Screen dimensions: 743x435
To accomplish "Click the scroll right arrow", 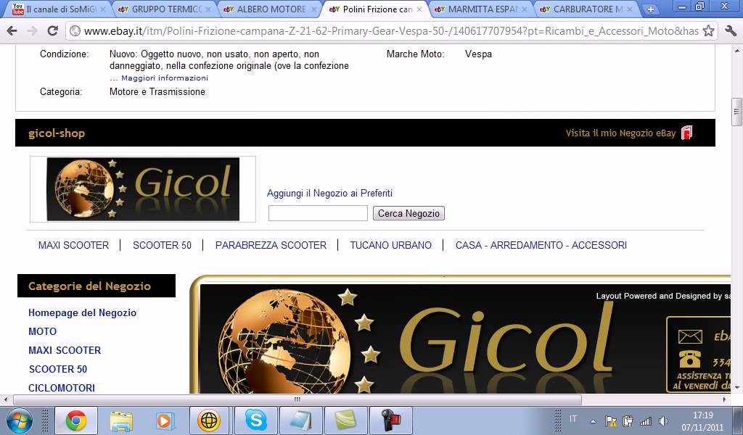I will [724, 399].
